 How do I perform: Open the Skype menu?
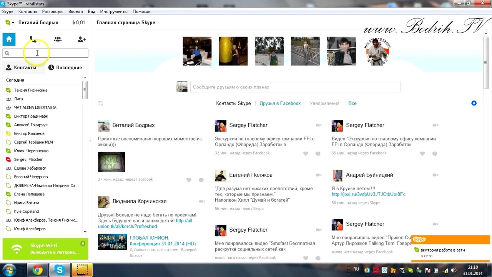point(8,12)
